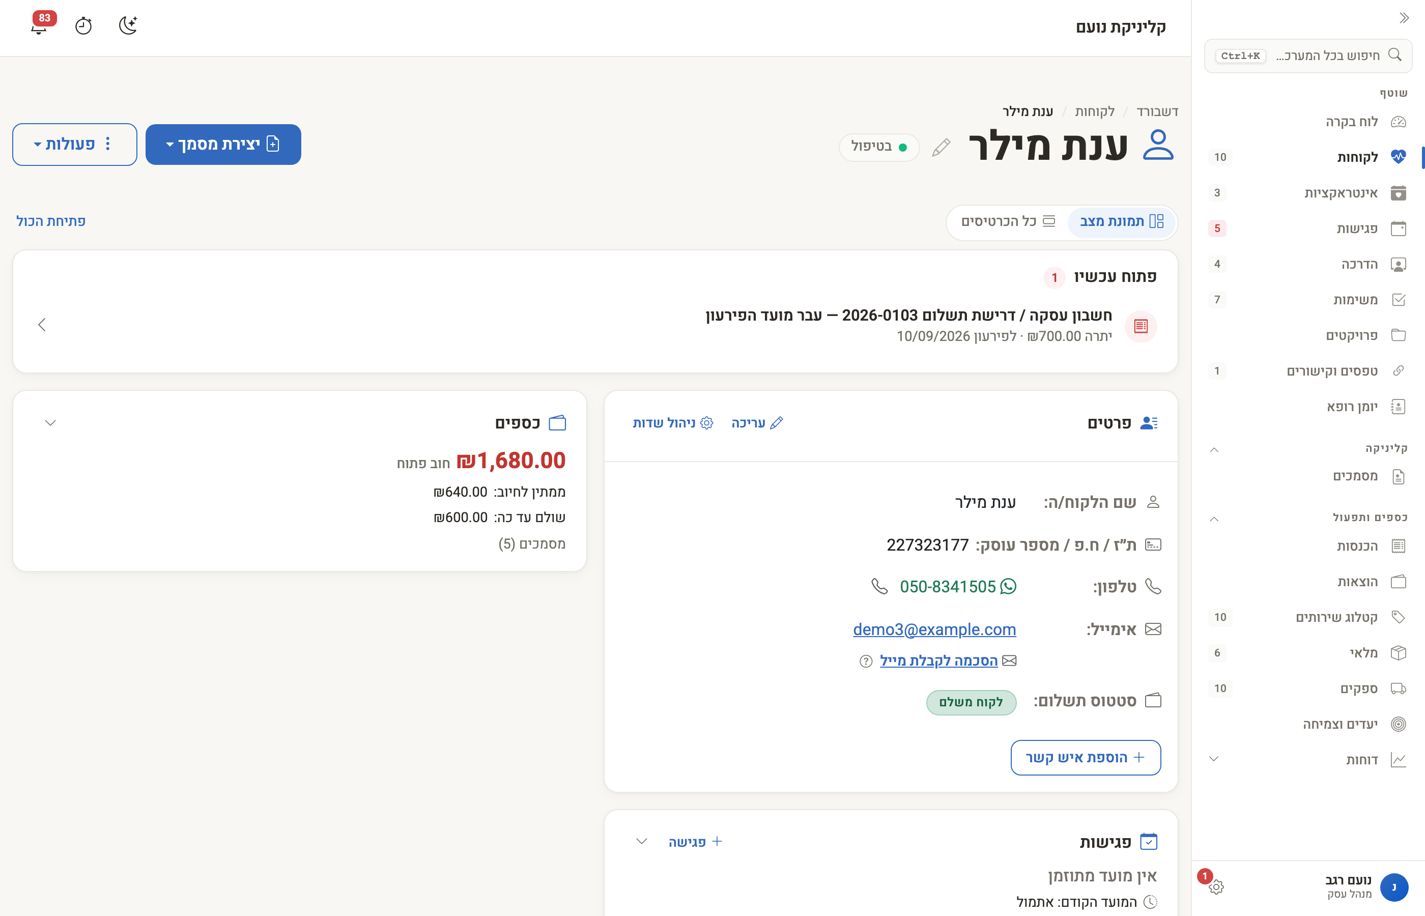This screenshot has width=1425, height=916.
Task: Go to לקוחות in the sidebar
Action: pyautogui.click(x=1308, y=157)
